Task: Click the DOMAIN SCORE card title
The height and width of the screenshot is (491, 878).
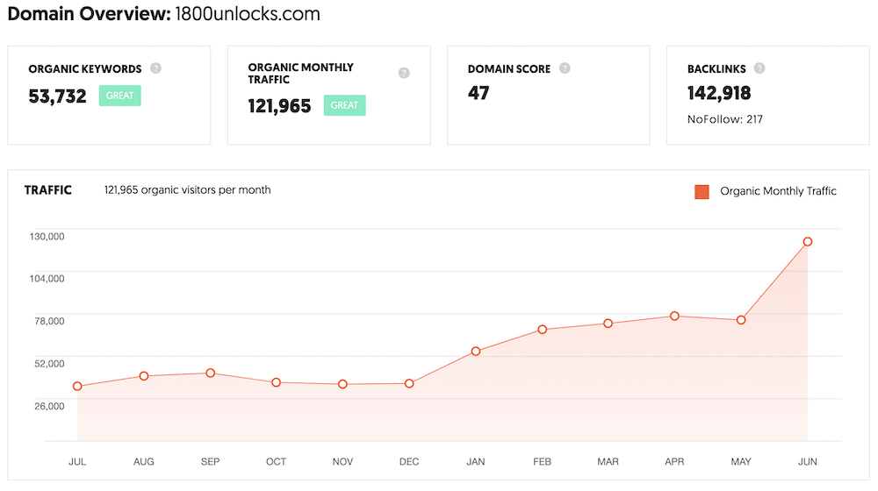Action: (x=509, y=68)
